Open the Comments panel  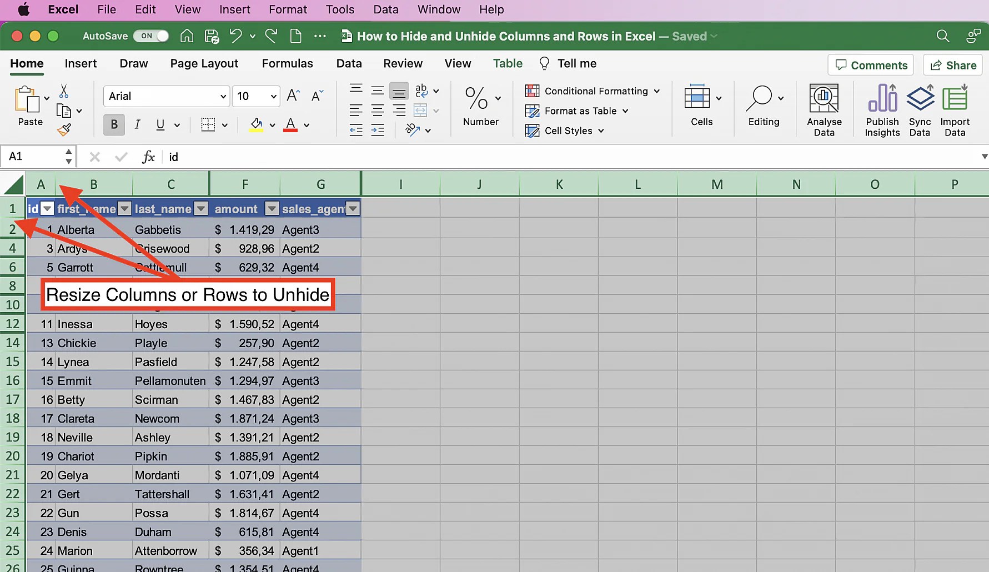(870, 65)
